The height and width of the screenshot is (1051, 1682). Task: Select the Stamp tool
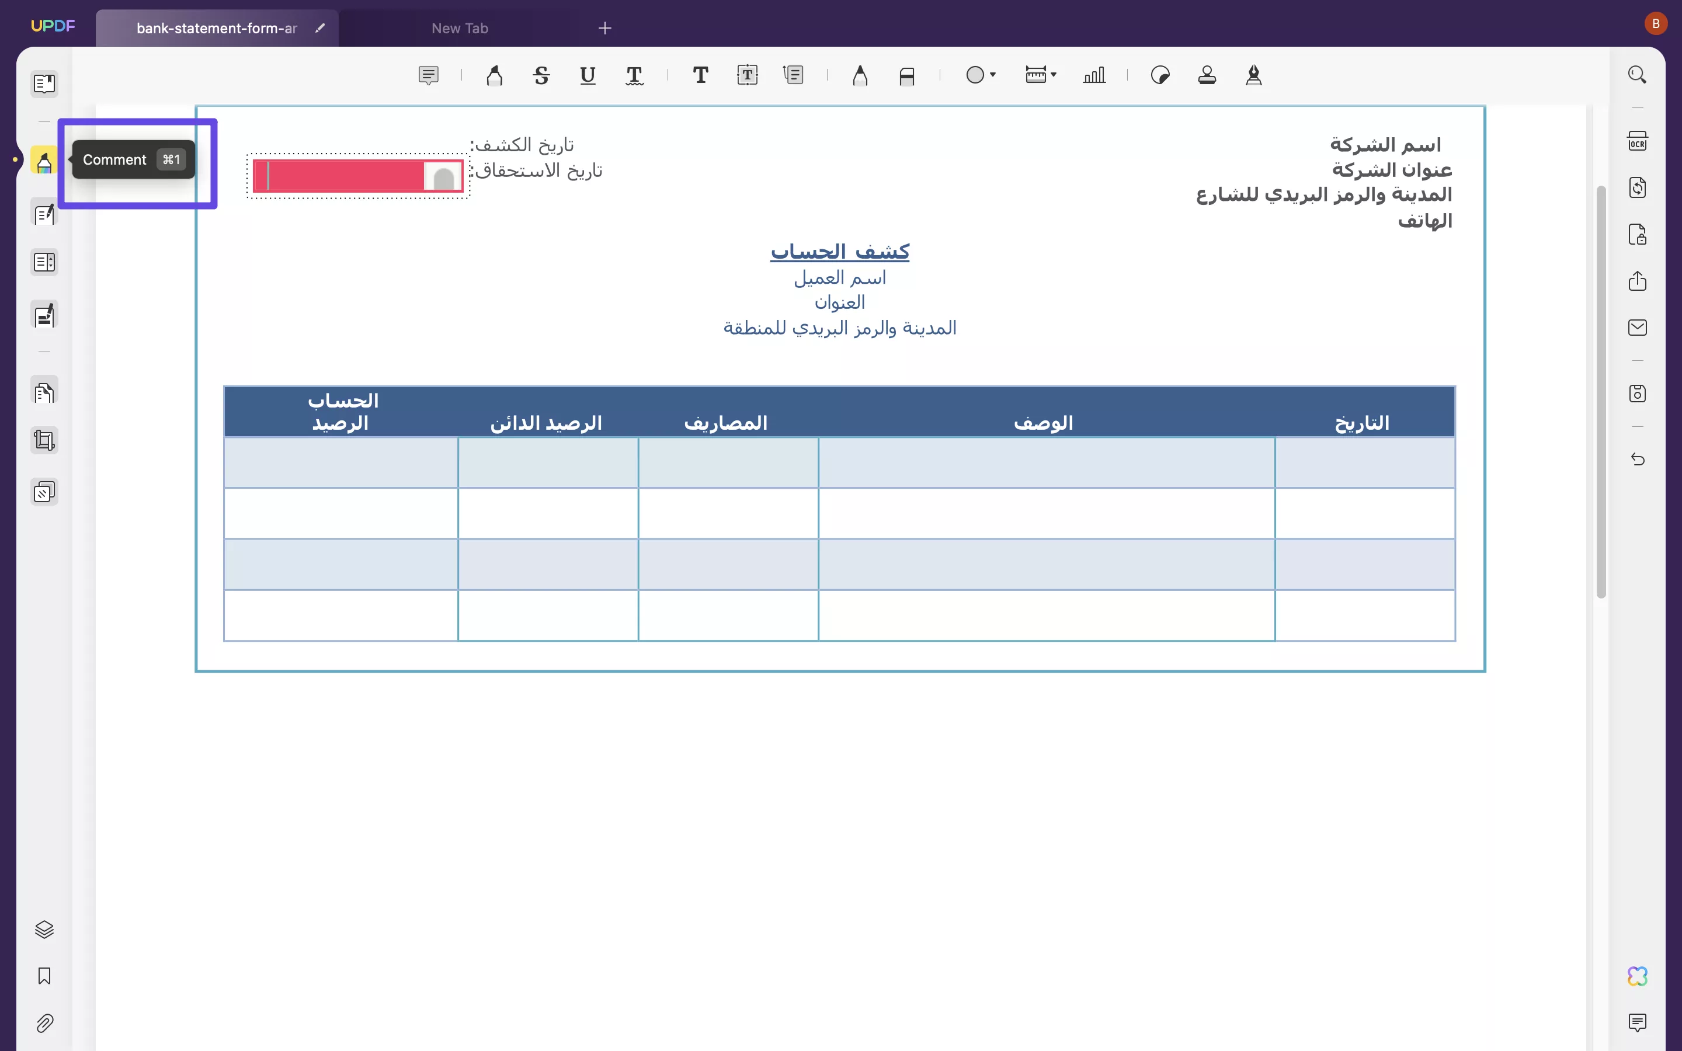[1206, 74]
